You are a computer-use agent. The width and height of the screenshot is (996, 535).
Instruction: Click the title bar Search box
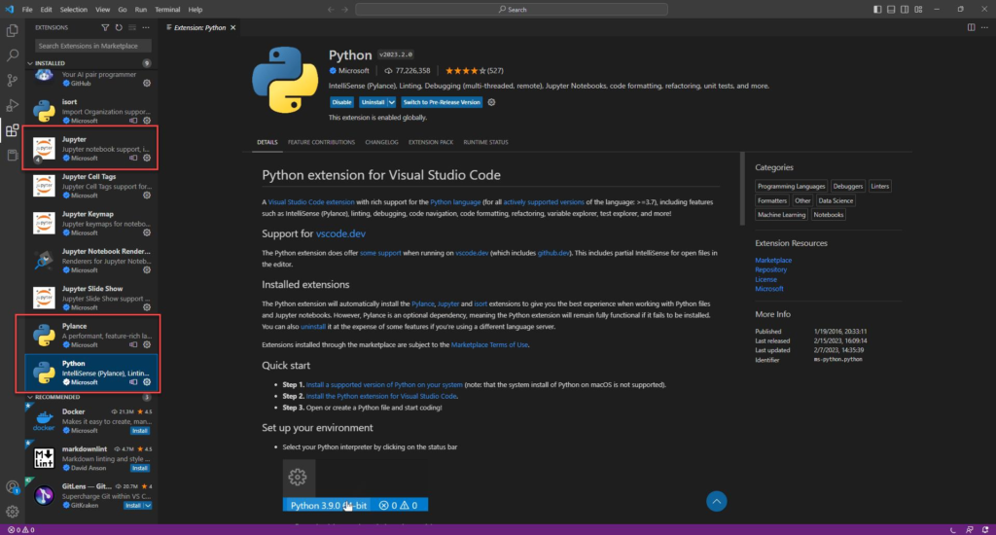pyautogui.click(x=512, y=10)
